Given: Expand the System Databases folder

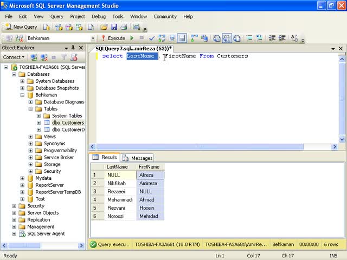Looking at the screenshot, I should click(22, 81).
